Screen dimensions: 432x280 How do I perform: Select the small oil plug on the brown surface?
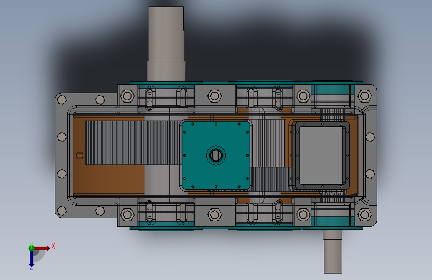pos(80,155)
